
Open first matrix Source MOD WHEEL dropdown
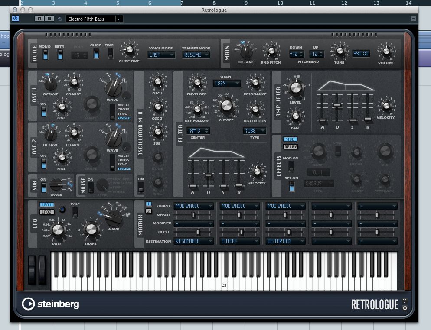tap(194, 206)
